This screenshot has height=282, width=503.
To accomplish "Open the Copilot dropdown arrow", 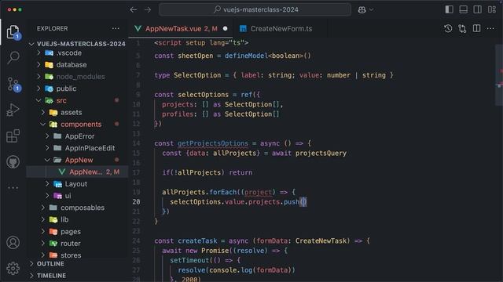I will pyautogui.click(x=372, y=10).
